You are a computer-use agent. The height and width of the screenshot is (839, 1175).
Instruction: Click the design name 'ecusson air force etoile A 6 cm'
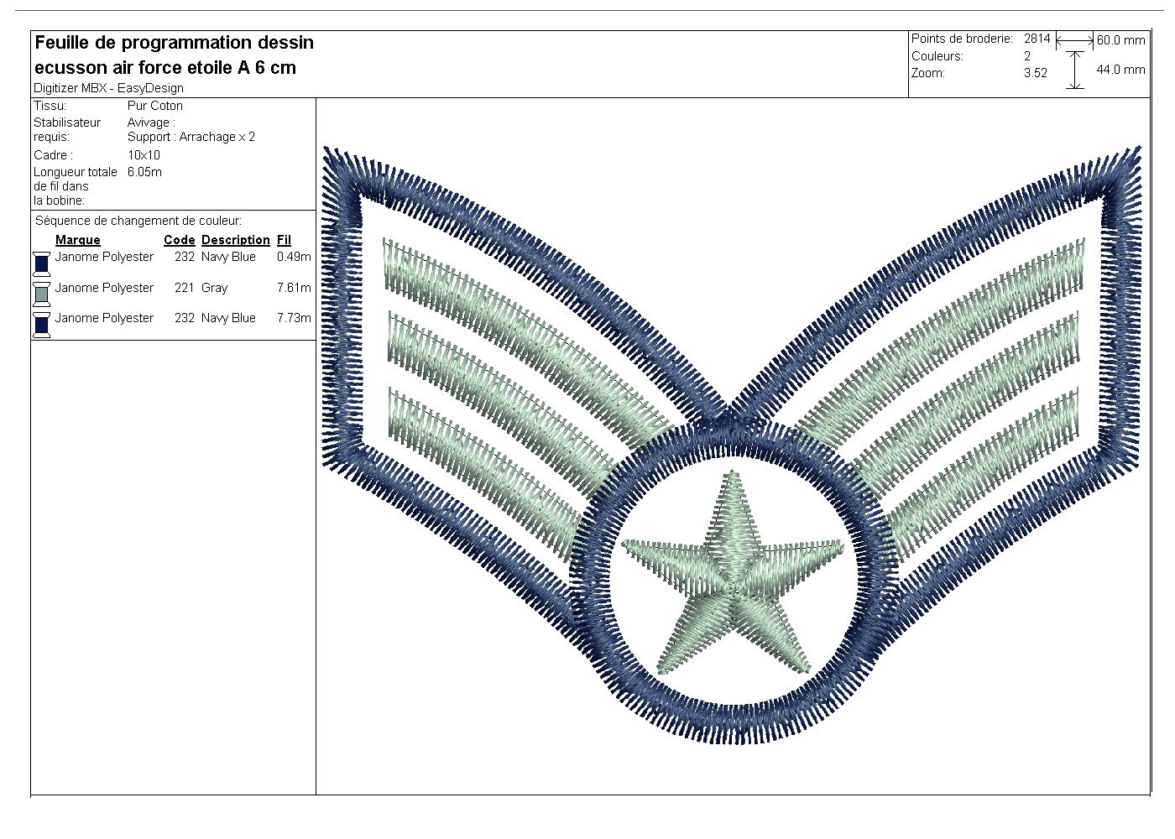point(165,68)
